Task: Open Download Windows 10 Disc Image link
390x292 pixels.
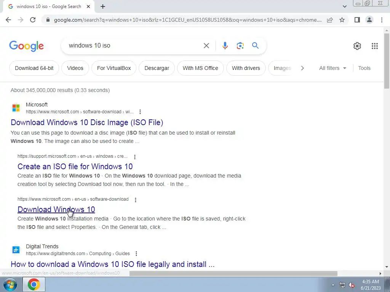Action: tap(87, 122)
